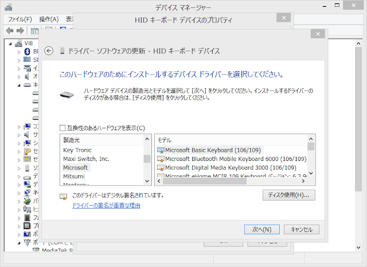Screen dimensions: 367x267
Task: Click the Device Manager back toolbar arrow
Action: pos(10,30)
